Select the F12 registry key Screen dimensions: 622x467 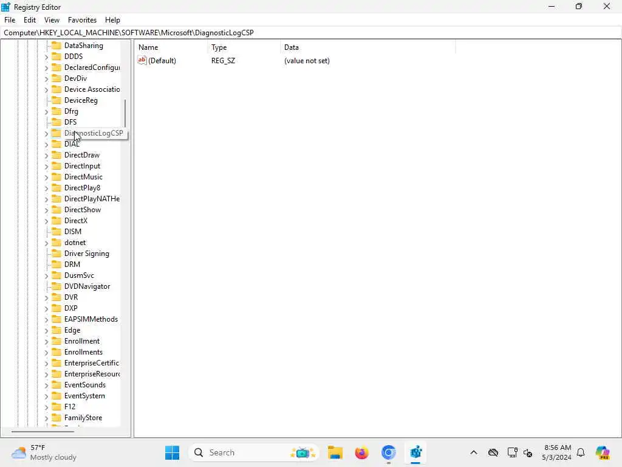[x=69, y=407]
